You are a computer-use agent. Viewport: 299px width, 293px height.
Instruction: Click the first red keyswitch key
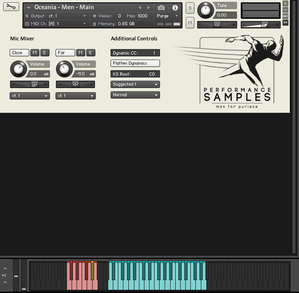pyautogui.click(x=69, y=285)
